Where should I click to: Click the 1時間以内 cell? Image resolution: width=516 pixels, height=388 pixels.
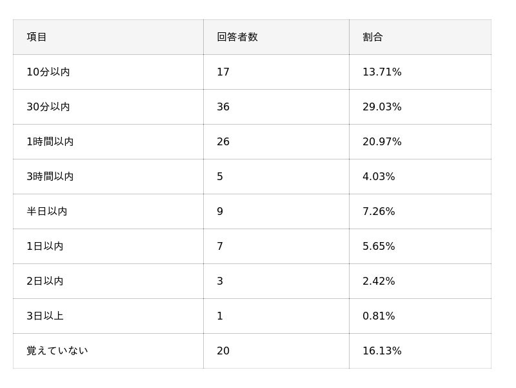point(50,142)
